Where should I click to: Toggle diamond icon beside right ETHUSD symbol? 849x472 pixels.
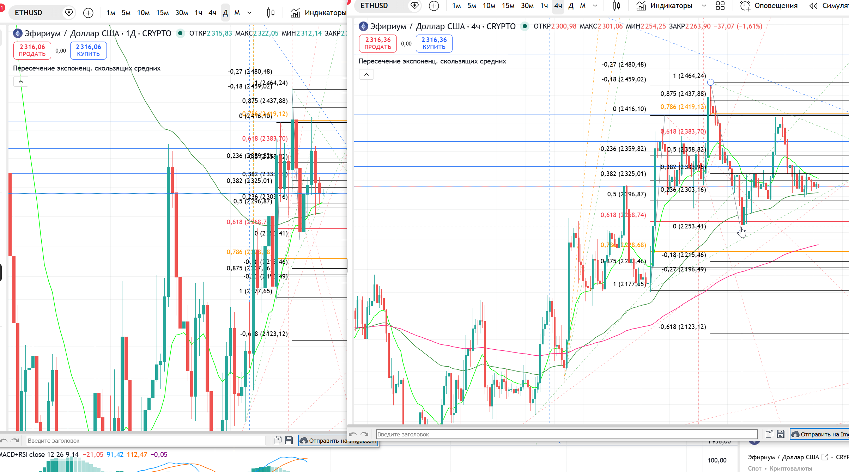point(414,6)
